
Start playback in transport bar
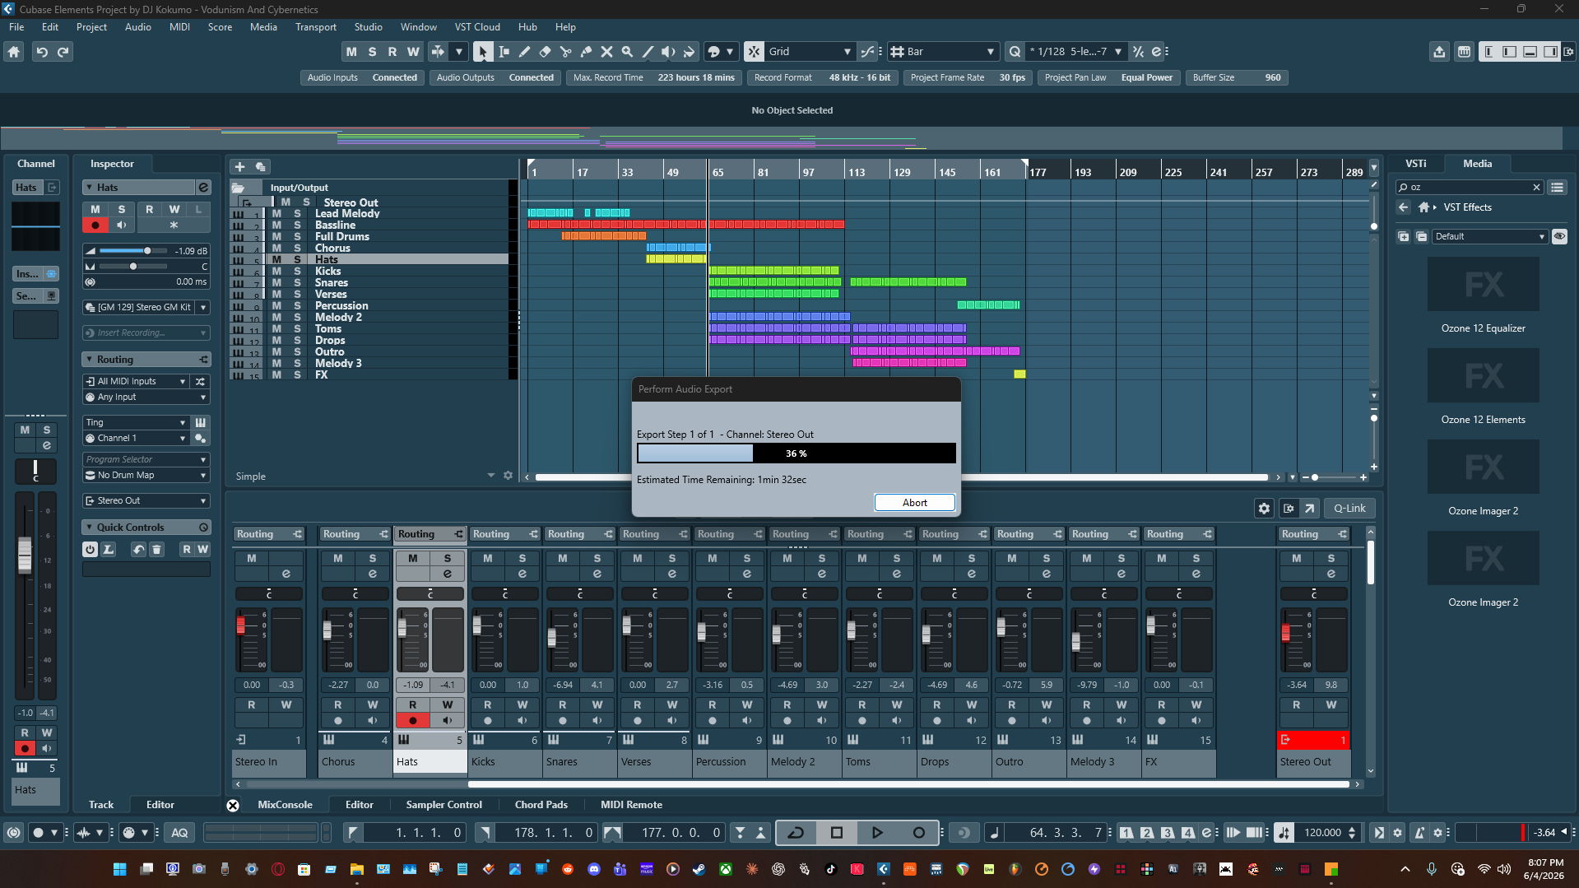pyautogui.click(x=877, y=833)
